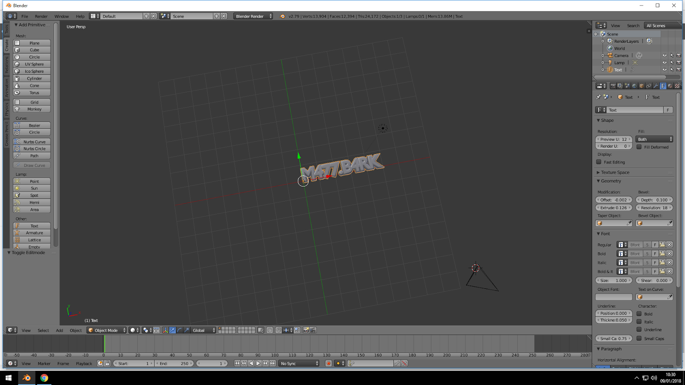Open the Material properties tab (sphere icon)

670,86
